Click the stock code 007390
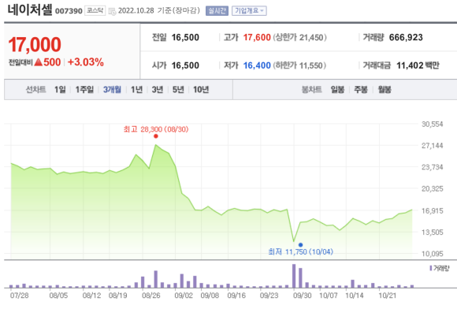The width and height of the screenshot is (457, 309). coord(69,11)
